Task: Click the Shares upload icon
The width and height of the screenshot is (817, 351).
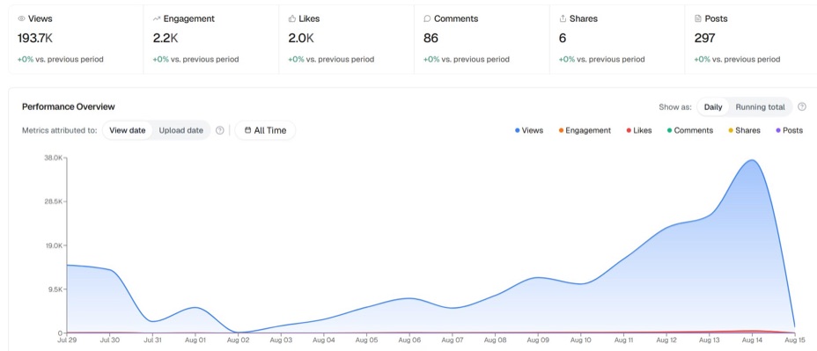Action: pos(563,18)
